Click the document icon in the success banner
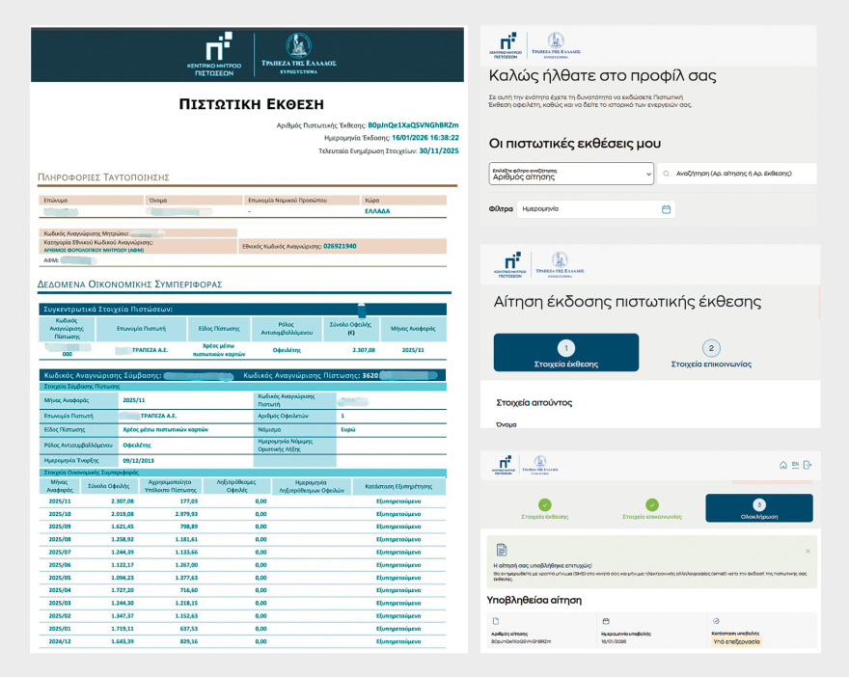 500,548
